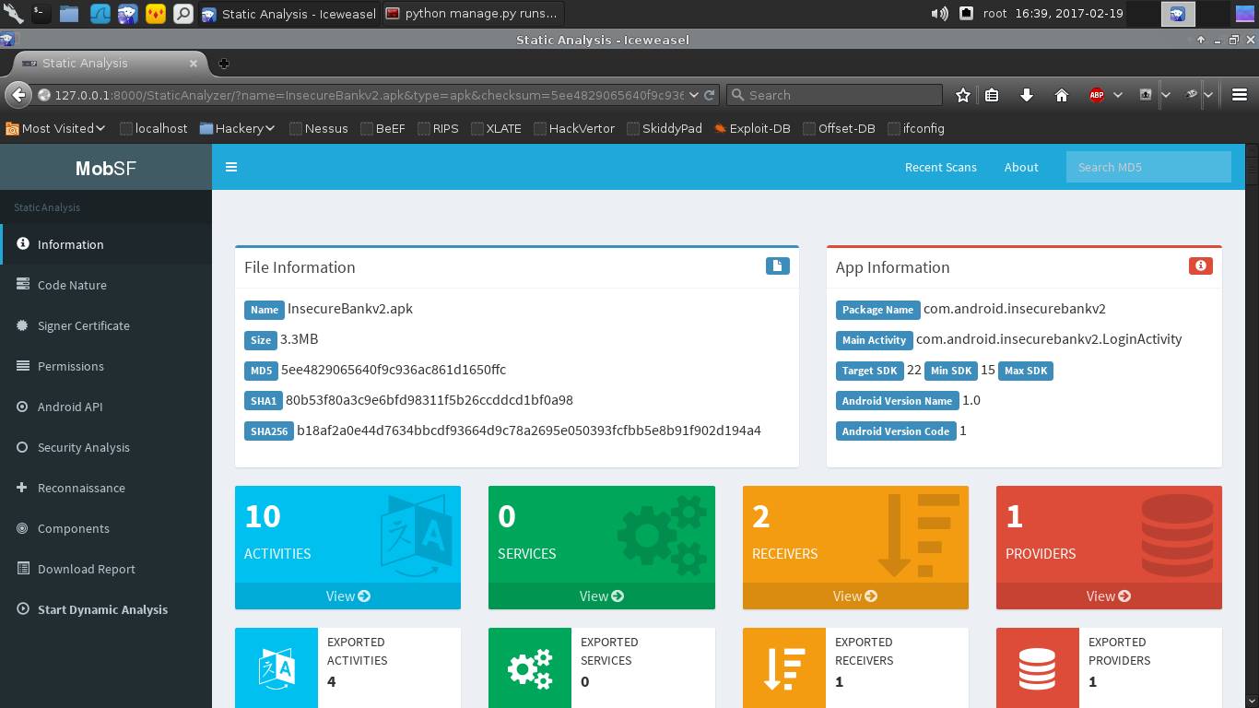Click the browser Home icon
The width and height of the screenshot is (1259, 708).
point(1061,95)
